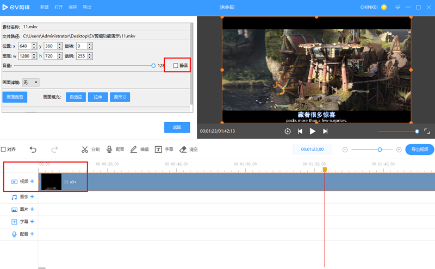Enable the 对齐 snap checkbox
Viewport: 435px width, 269px height.
click(3, 149)
